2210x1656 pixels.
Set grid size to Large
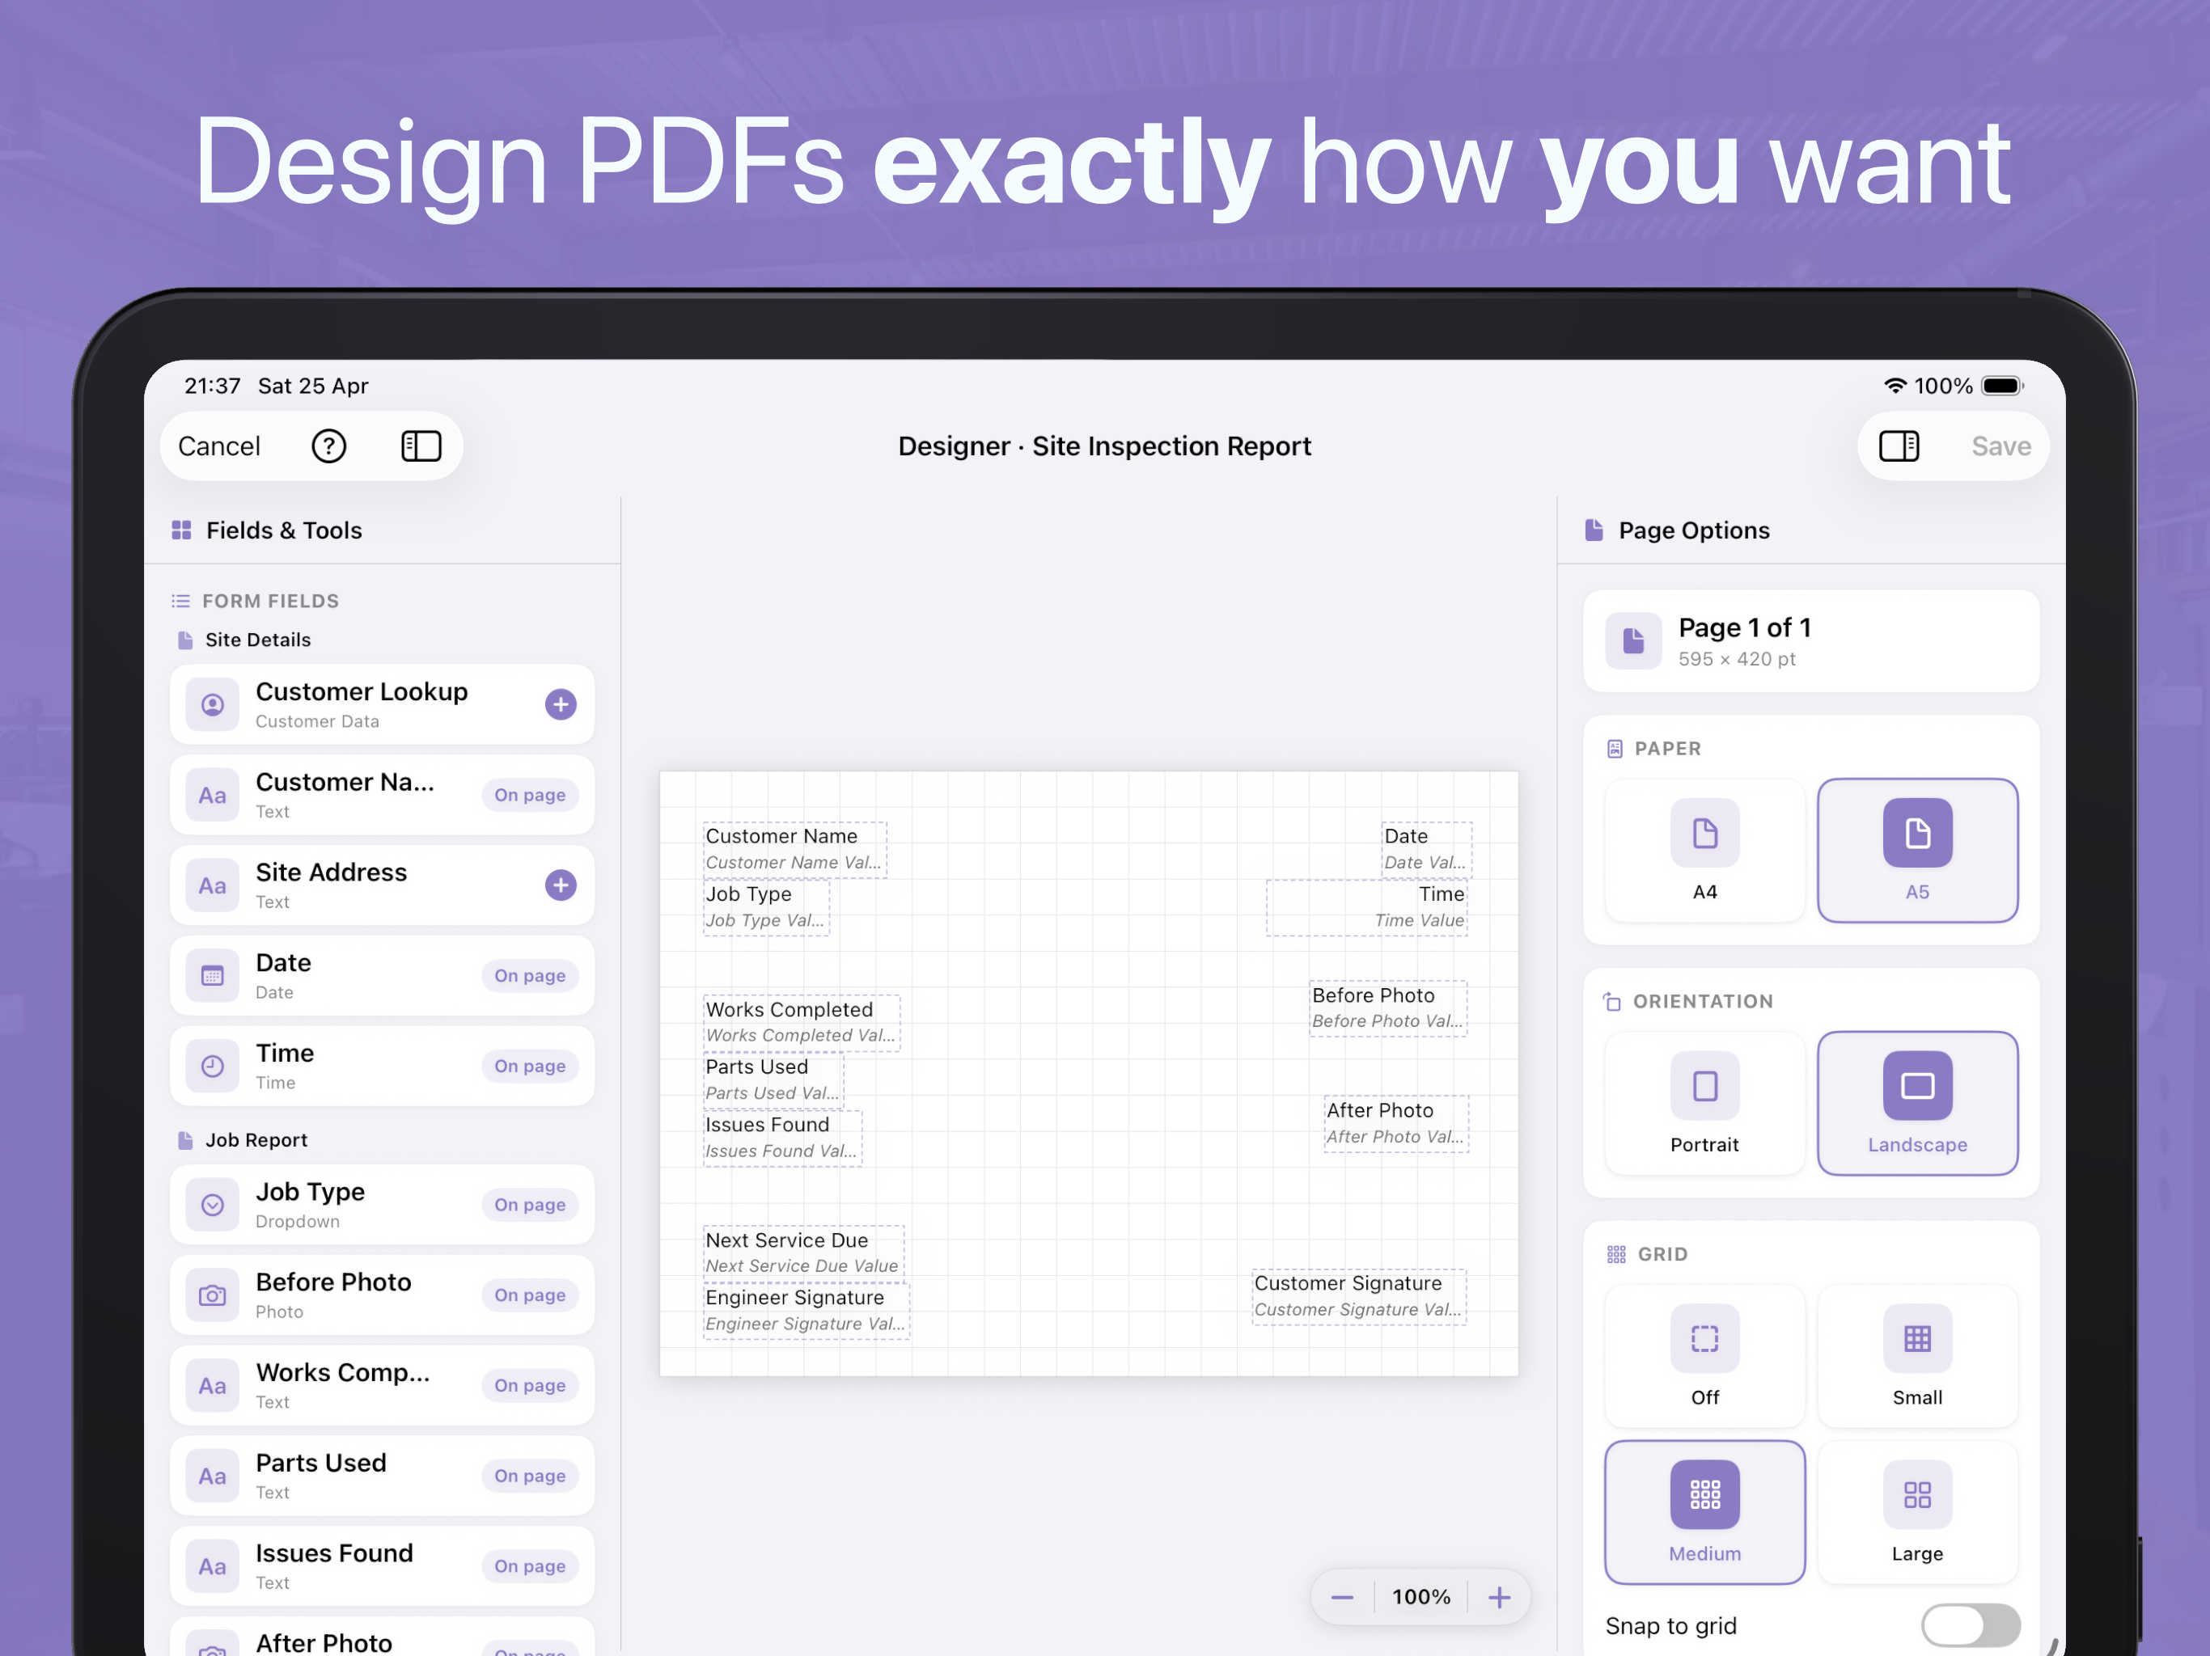tap(1917, 1512)
